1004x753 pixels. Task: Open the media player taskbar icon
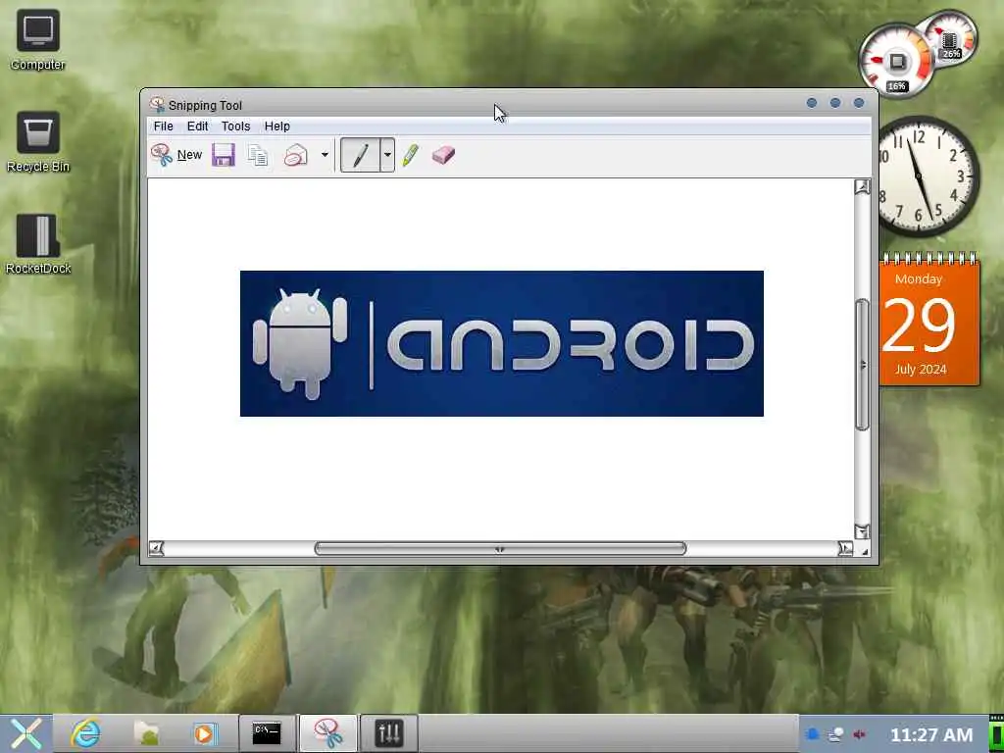(x=206, y=733)
